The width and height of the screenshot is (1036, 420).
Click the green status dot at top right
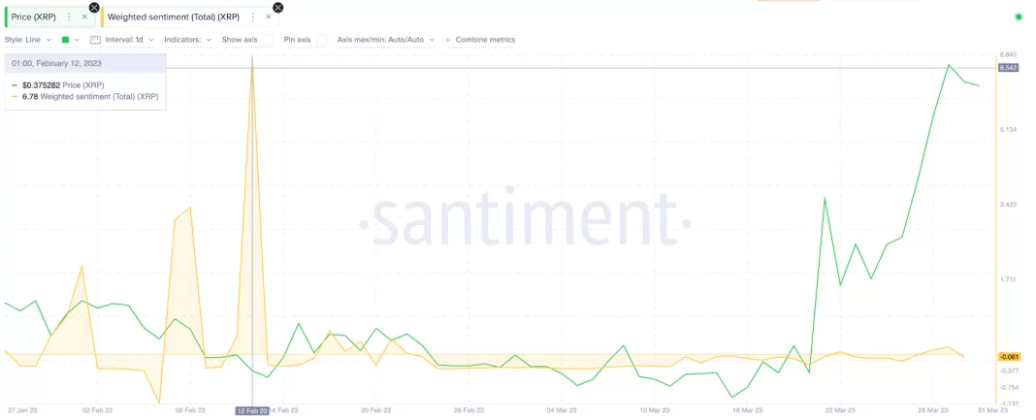pos(1018,16)
